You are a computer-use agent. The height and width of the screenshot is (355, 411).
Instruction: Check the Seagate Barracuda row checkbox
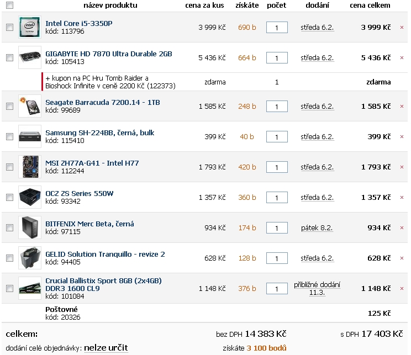(x=10, y=107)
